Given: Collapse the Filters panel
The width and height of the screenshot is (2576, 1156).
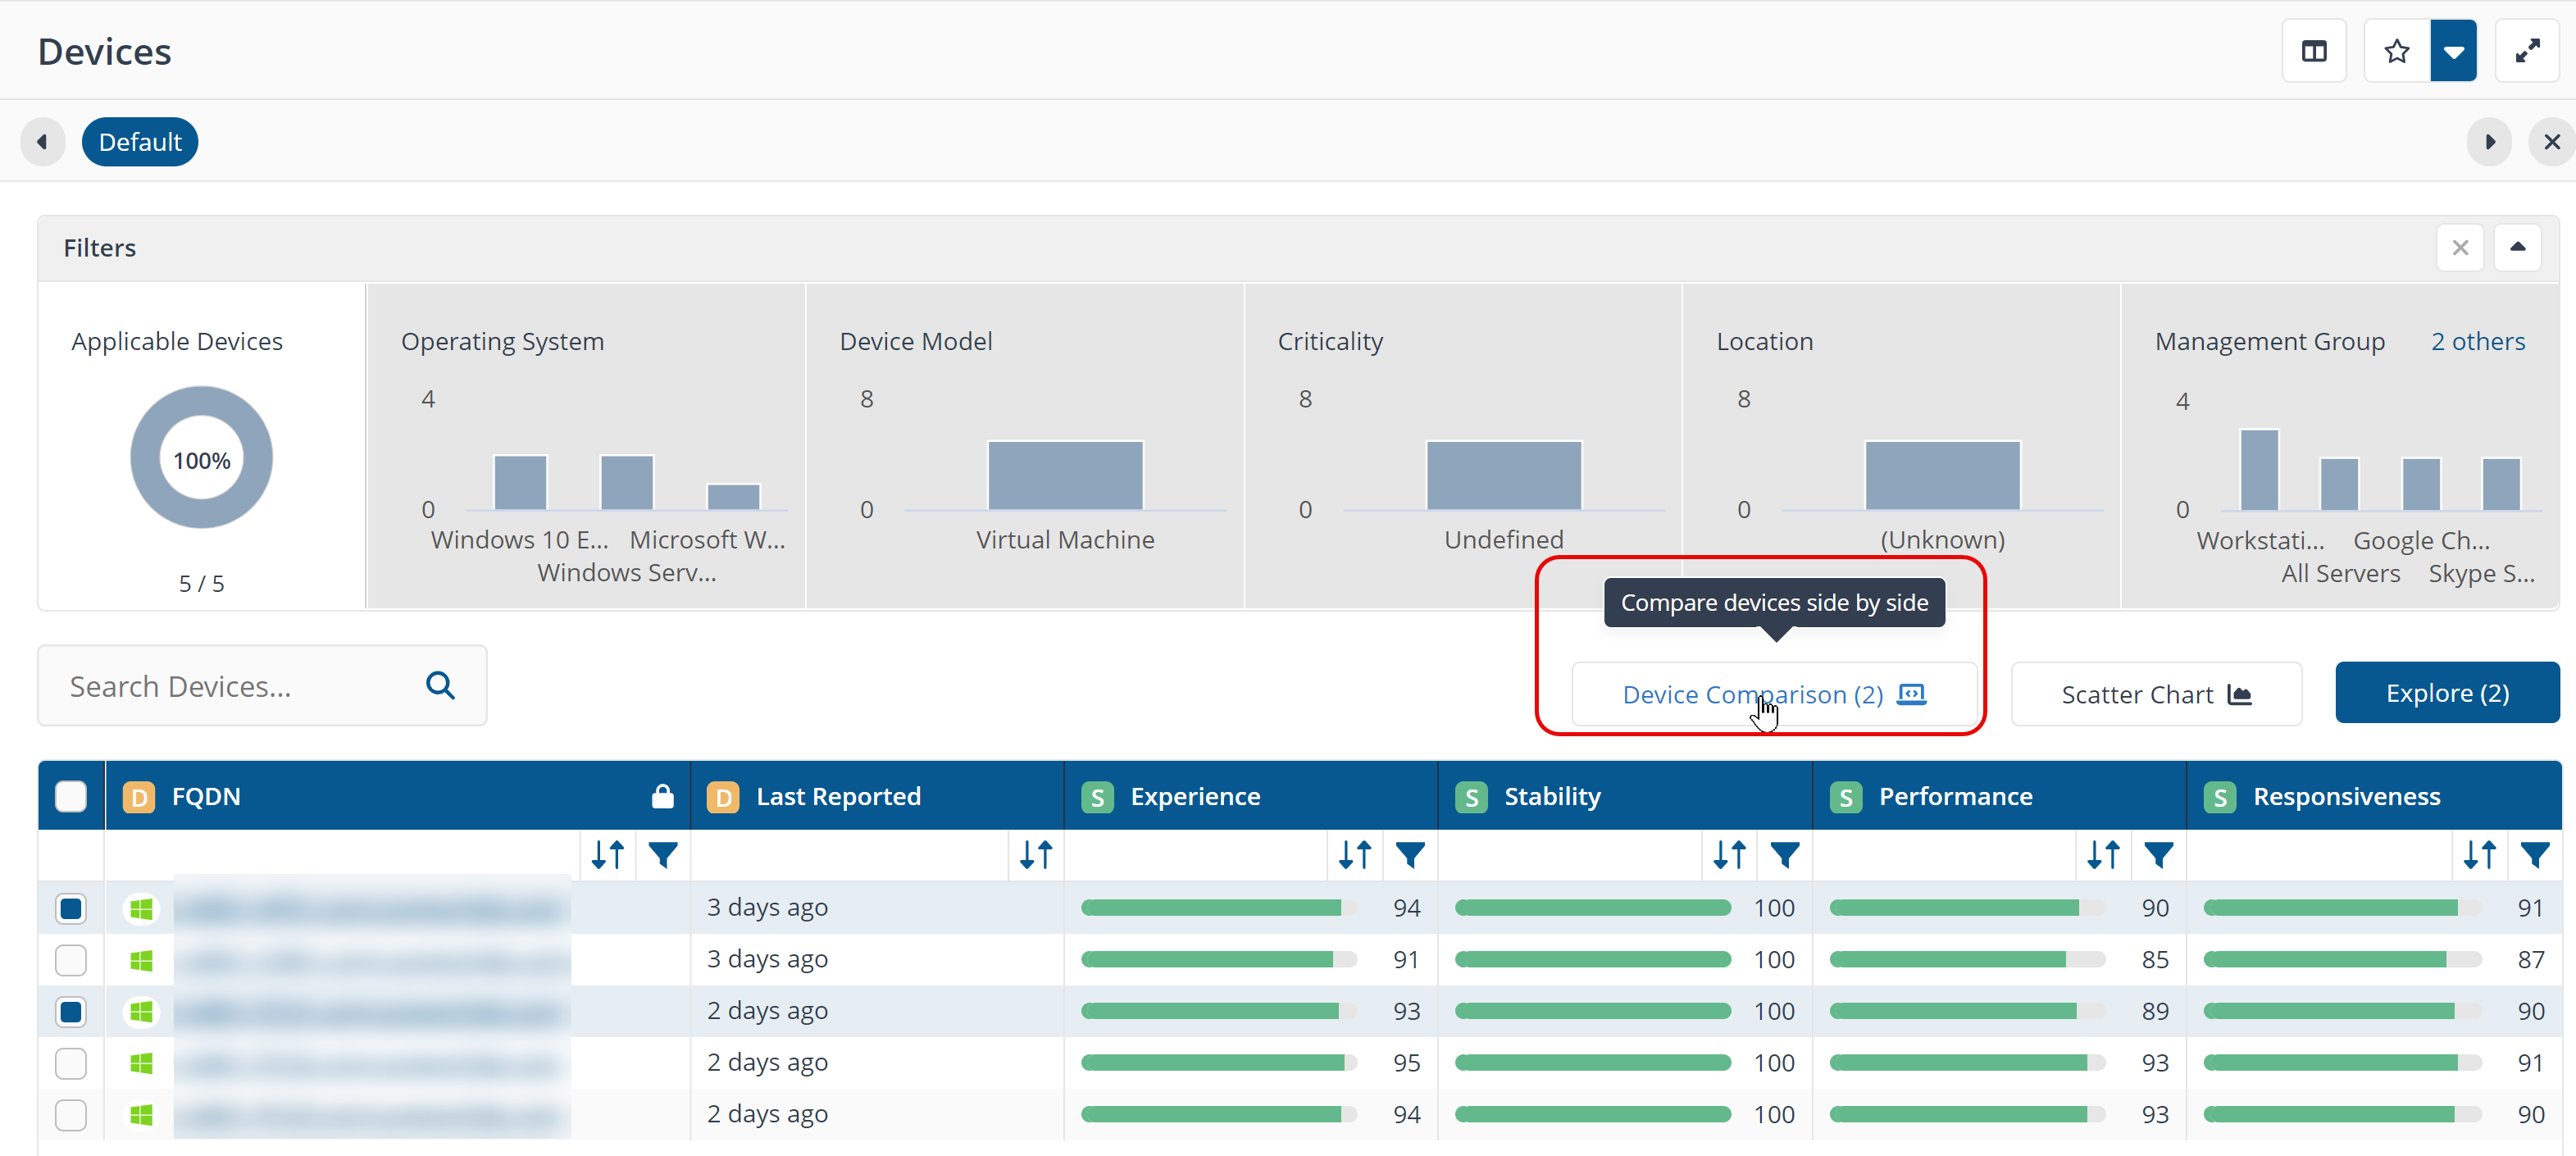Looking at the screenshot, I should pyautogui.click(x=2517, y=247).
